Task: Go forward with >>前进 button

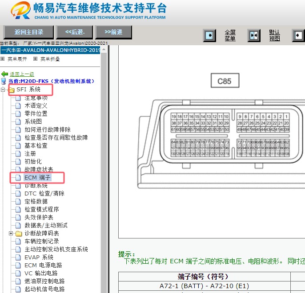Action: [x=114, y=32]
